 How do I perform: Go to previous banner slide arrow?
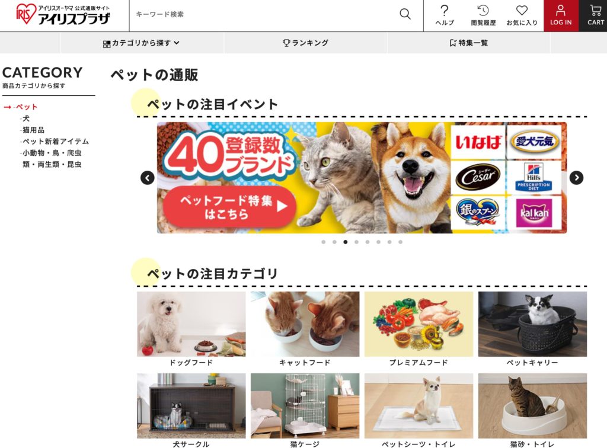click(148, 178)
